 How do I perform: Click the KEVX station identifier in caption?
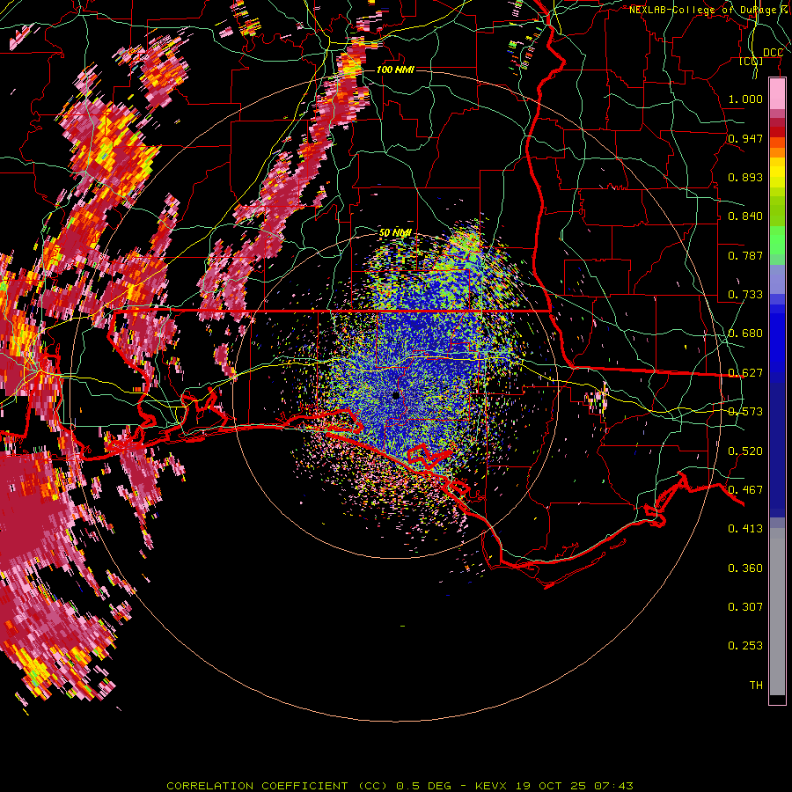[493, 786]
